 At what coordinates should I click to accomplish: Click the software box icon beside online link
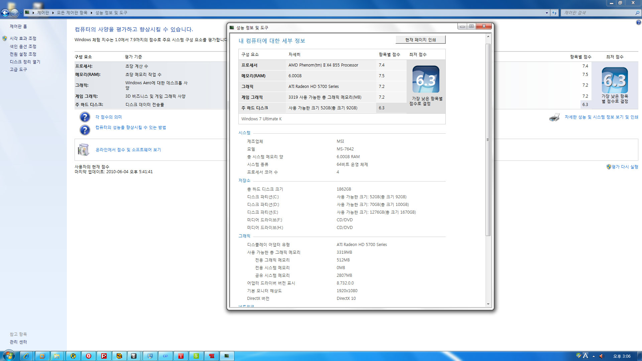[83, 150]
